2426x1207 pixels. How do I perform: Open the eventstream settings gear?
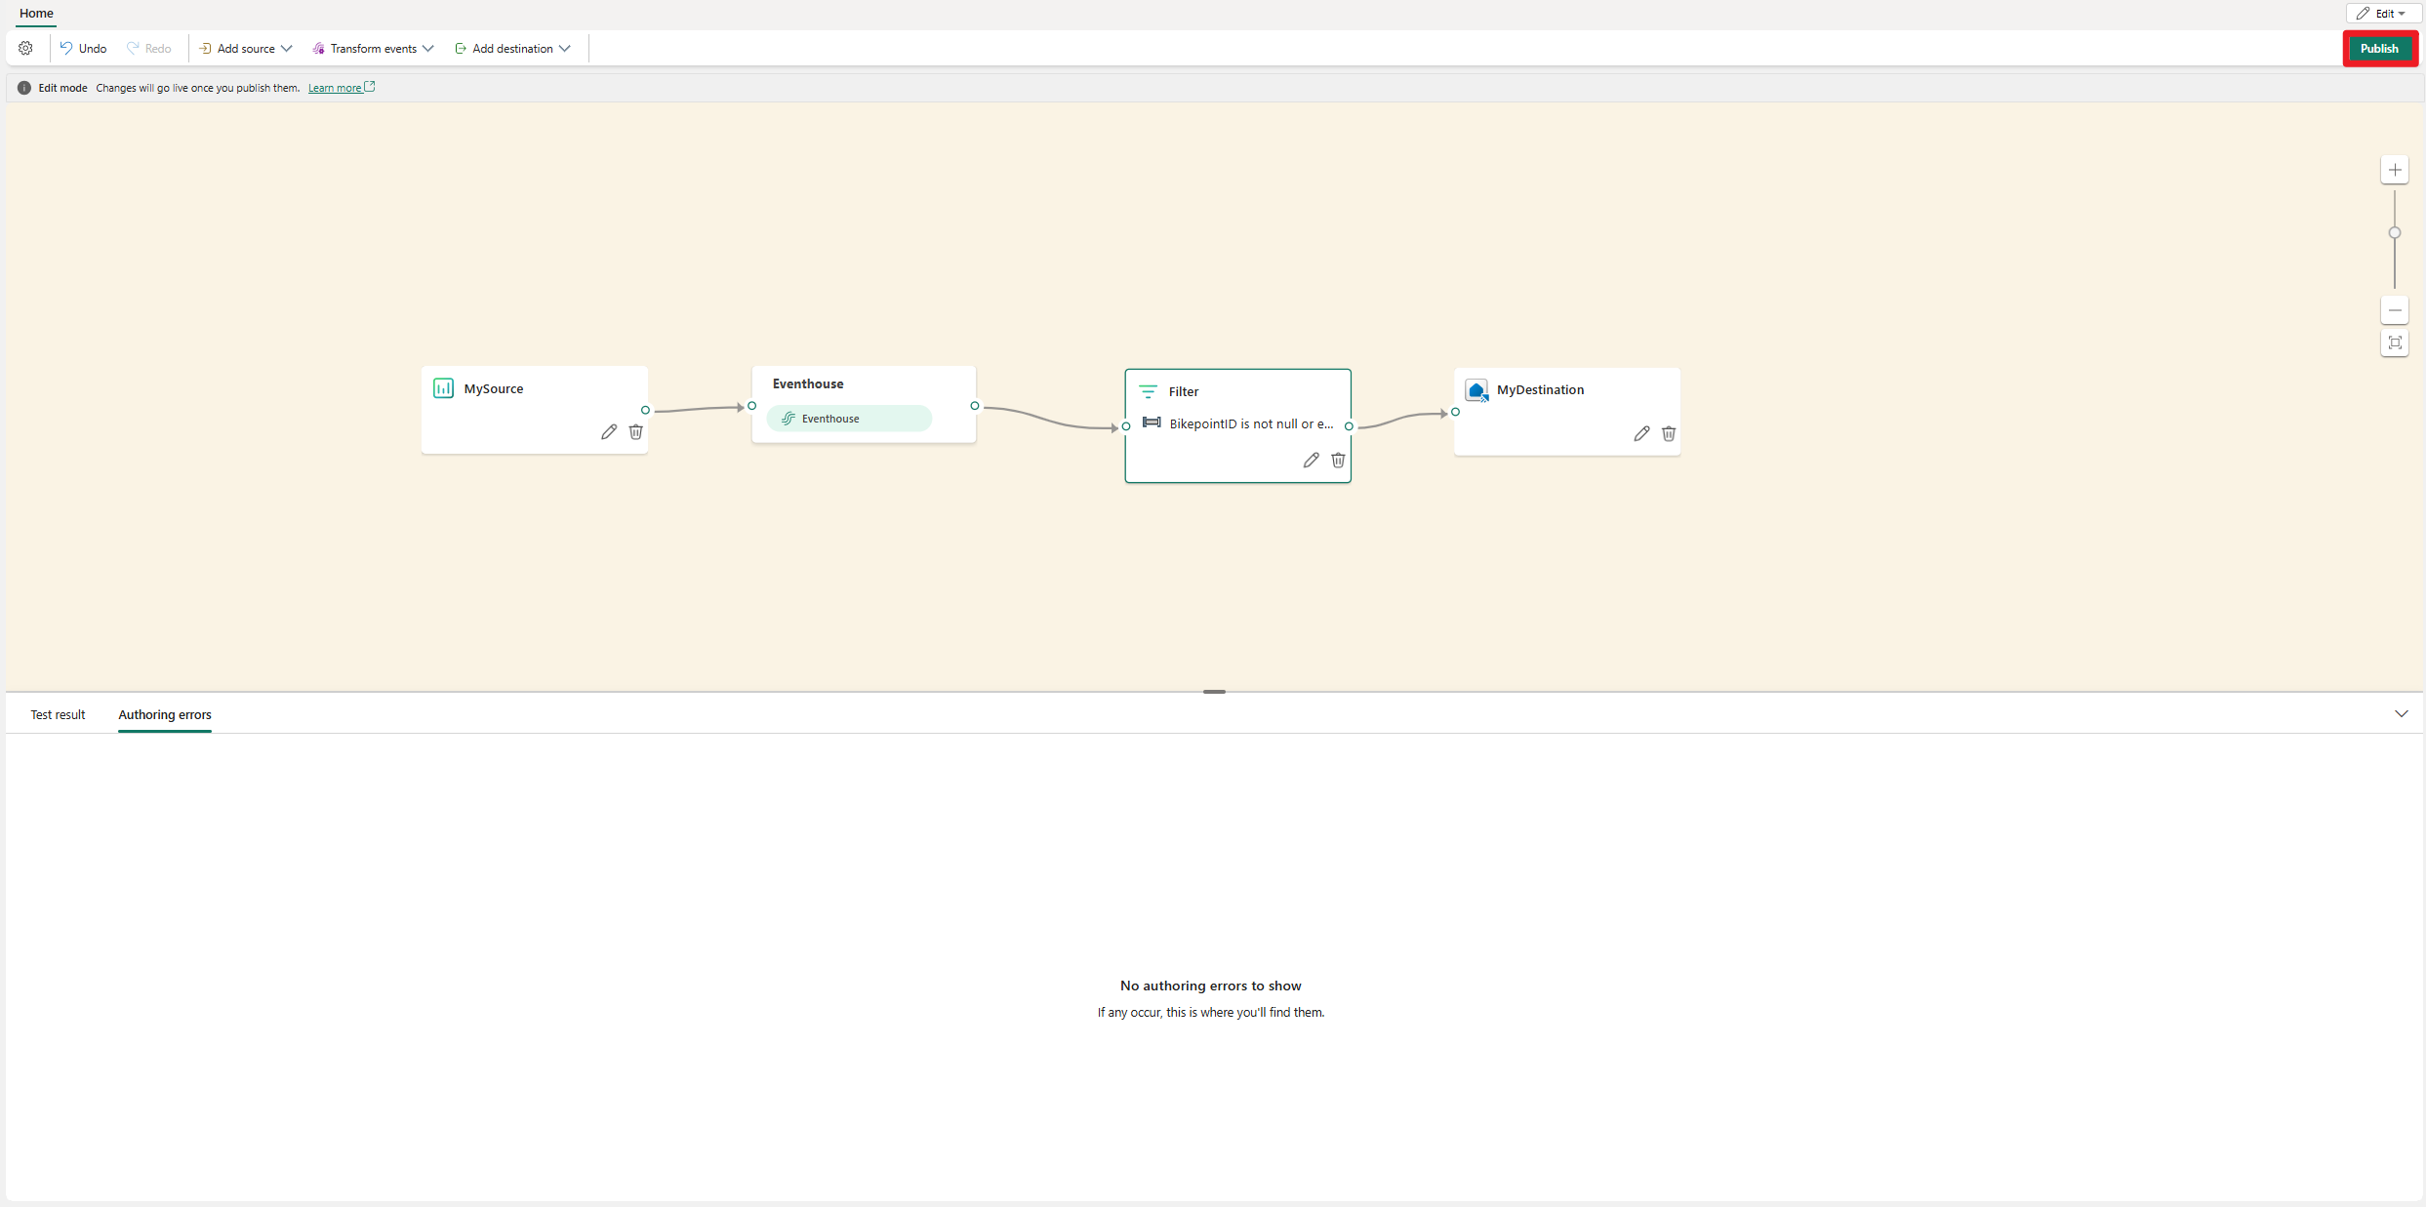pyautogui.click(x=25, y=48)
